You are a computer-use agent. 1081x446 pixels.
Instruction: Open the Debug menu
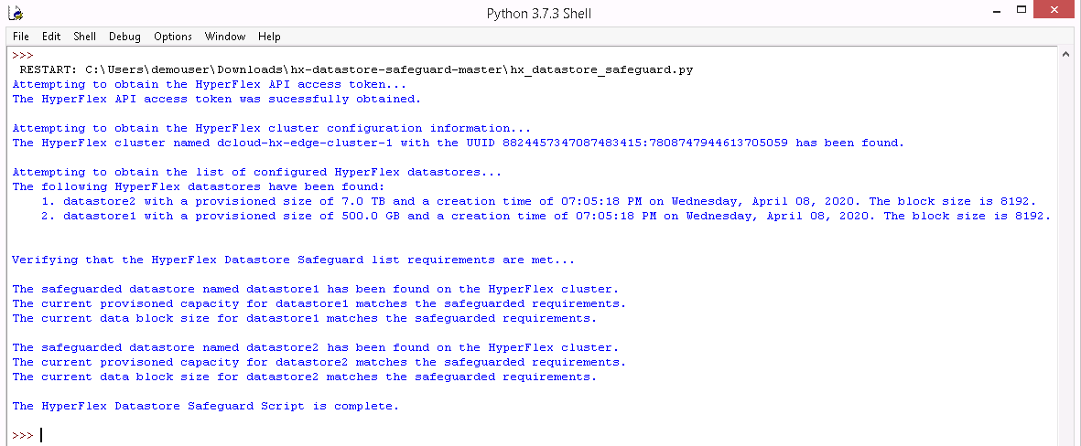(x=124, y=37)
